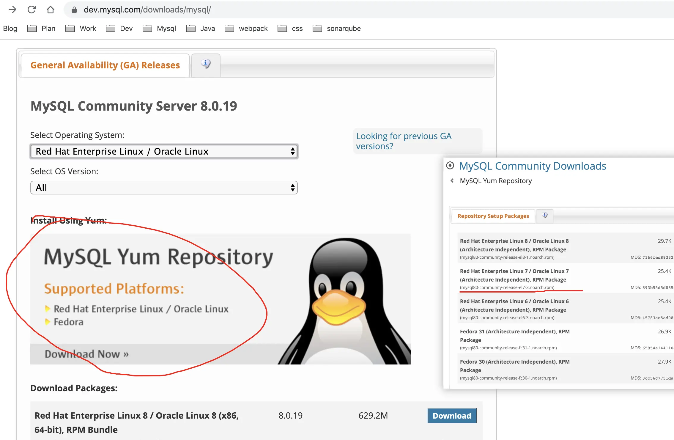The width and height of the screenshot is (674, 440).
Task: Click the browser reload icon
Action: pyautogui.click(x=32, y=10)
